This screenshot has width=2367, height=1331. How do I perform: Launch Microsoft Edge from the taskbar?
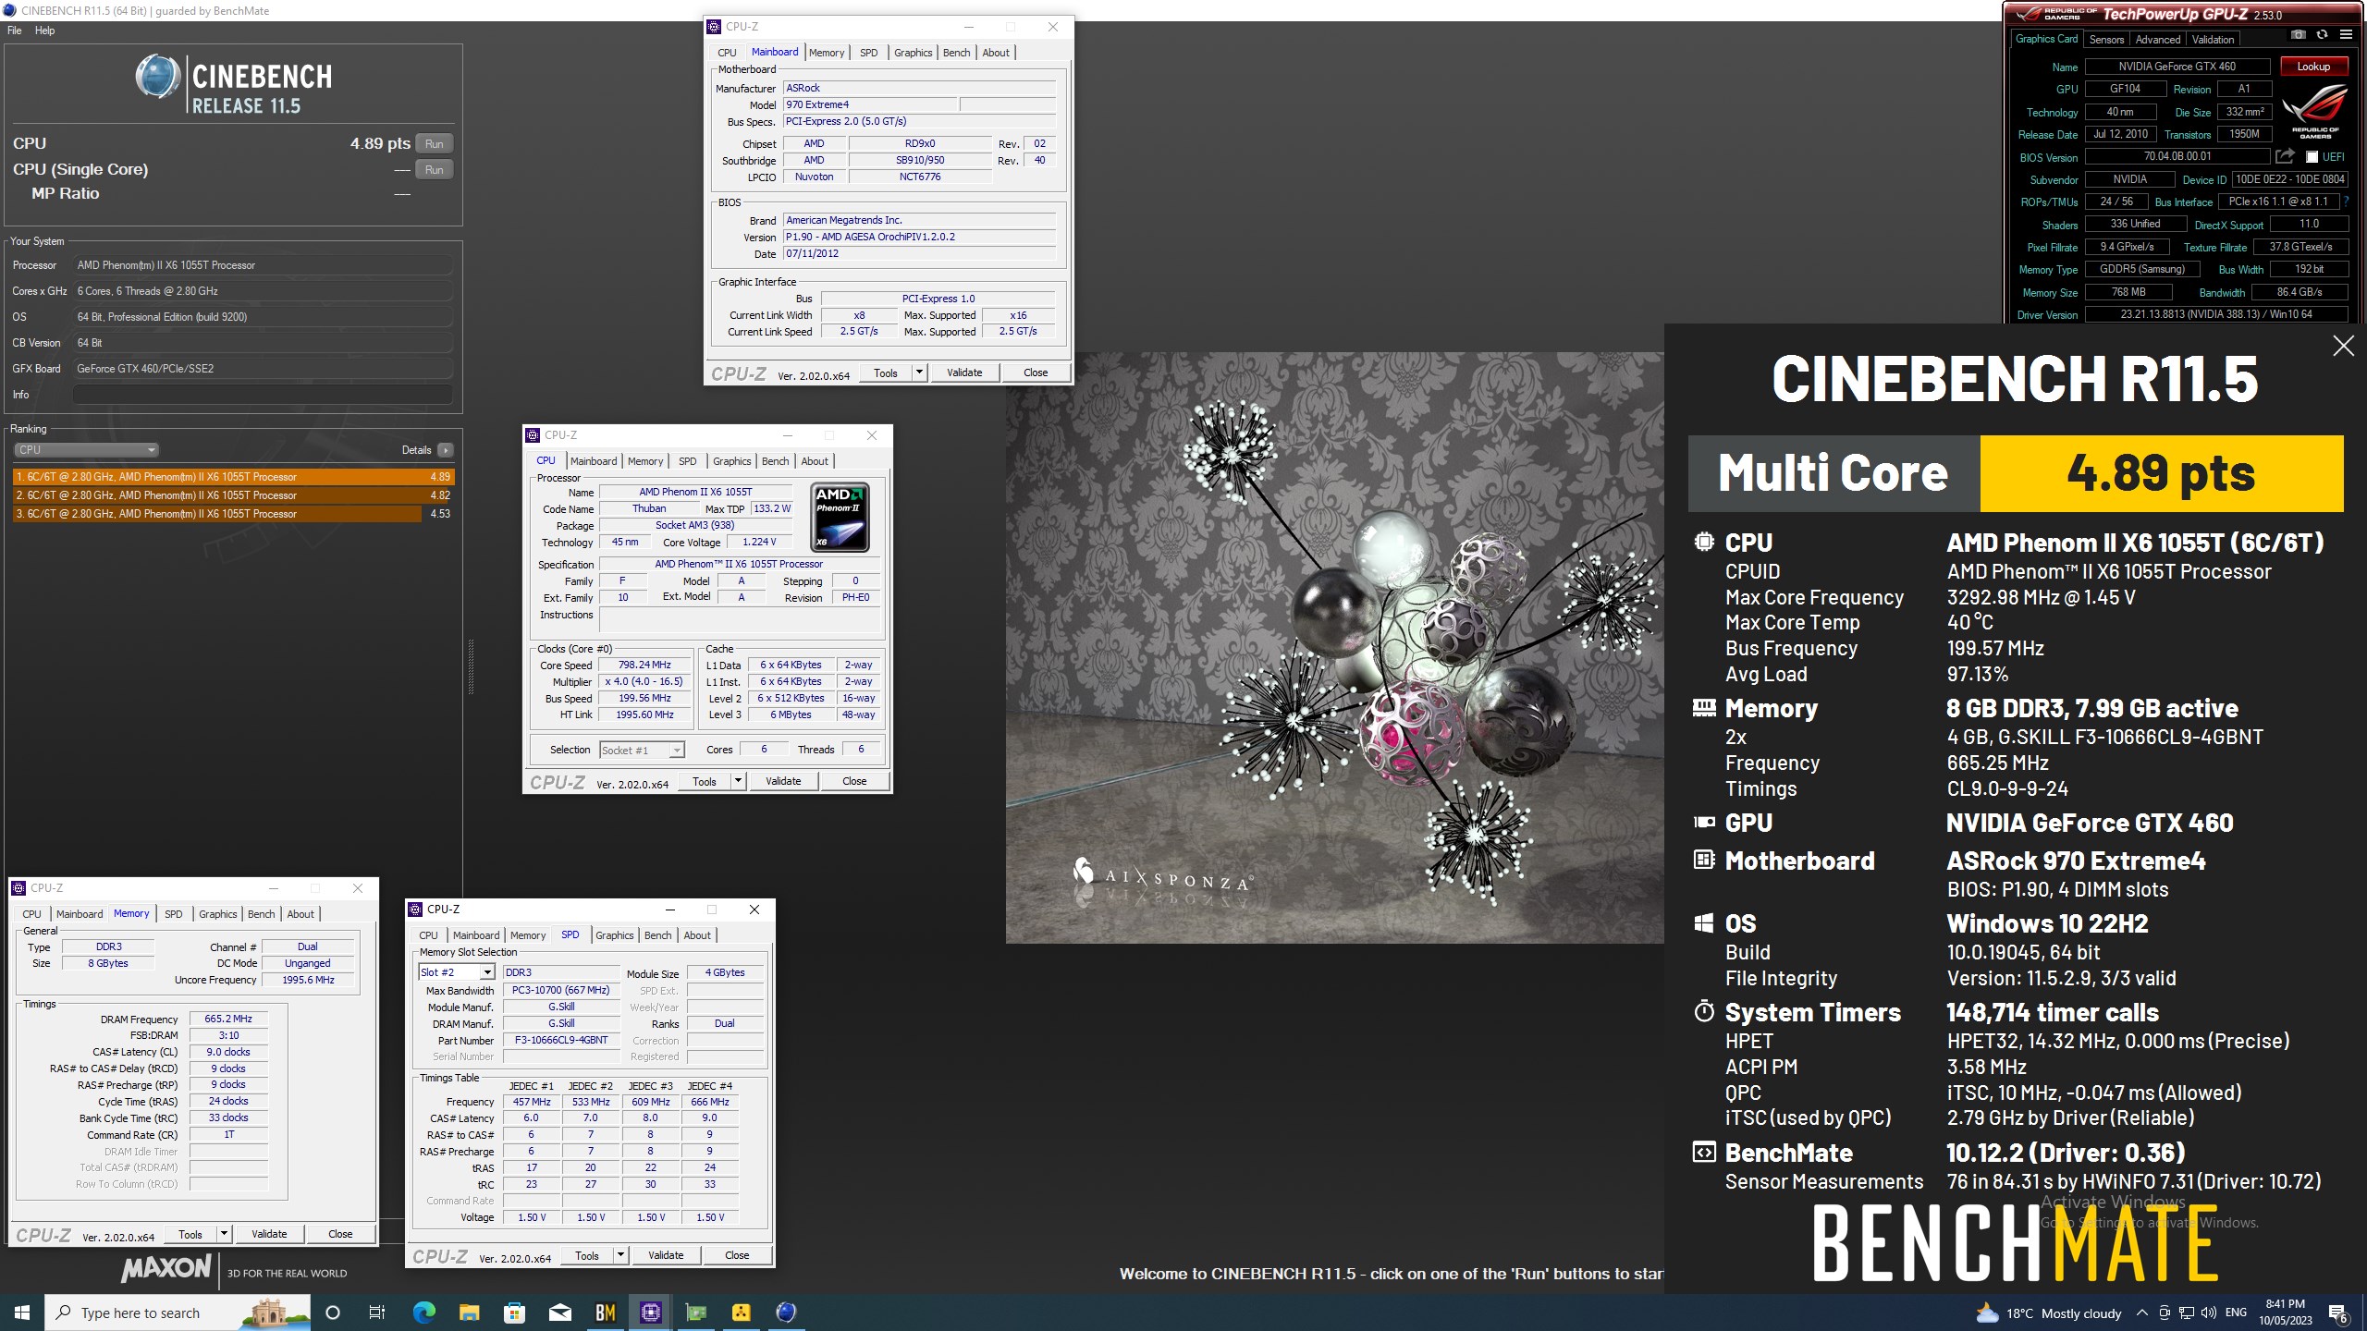point(423,1313)
